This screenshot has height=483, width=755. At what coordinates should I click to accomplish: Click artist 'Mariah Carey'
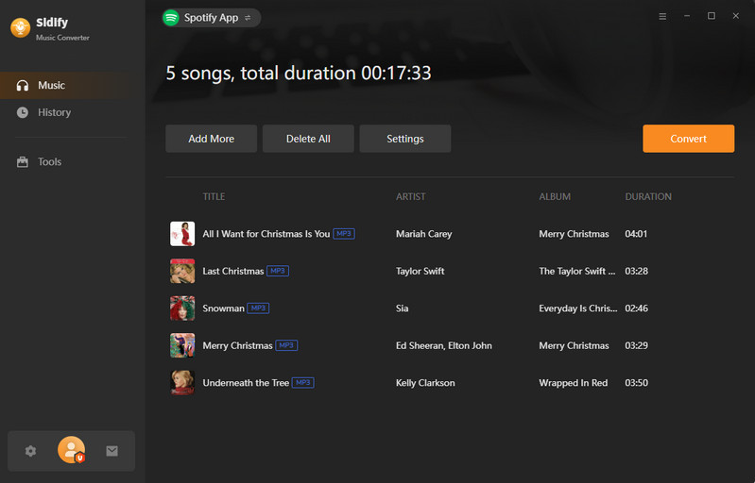[423, 234]
